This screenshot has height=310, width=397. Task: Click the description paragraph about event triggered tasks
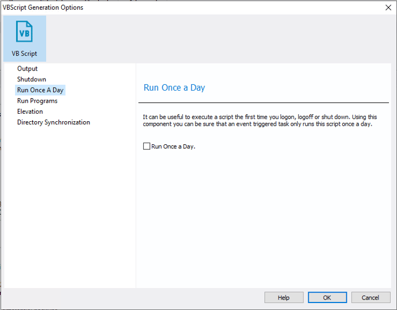point(260,121)
